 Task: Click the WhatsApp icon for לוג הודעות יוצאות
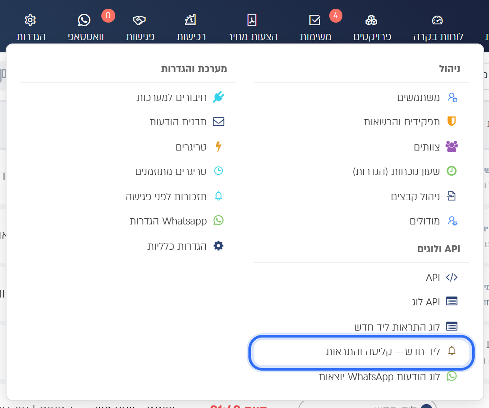click(x=452, y=376)
